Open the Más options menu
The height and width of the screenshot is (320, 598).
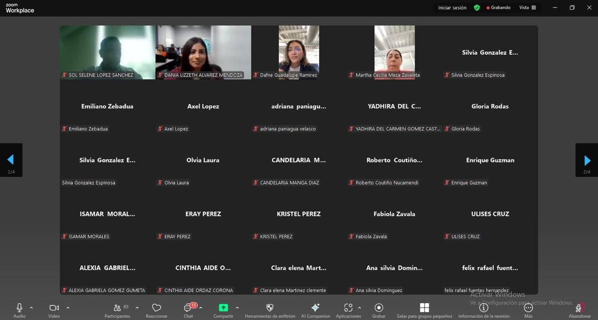tap(528, 308)
